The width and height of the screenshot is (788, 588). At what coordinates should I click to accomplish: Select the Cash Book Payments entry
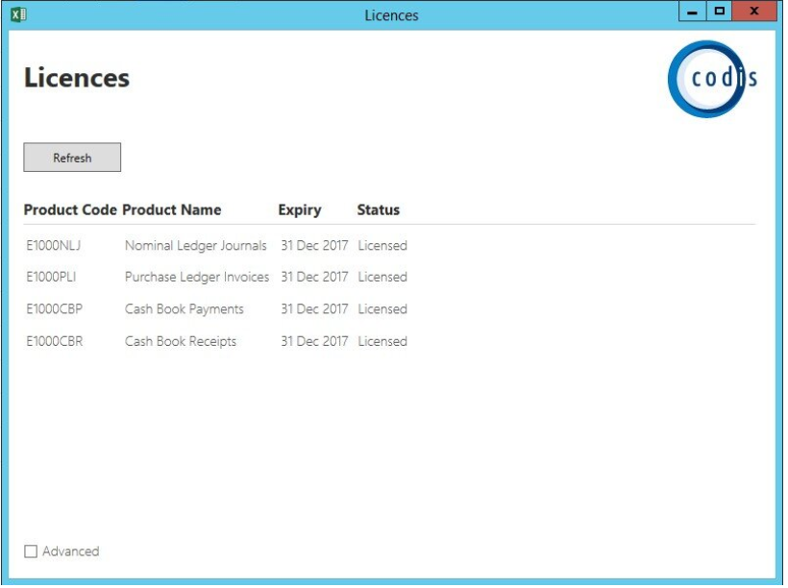click(x=184, y=309)
